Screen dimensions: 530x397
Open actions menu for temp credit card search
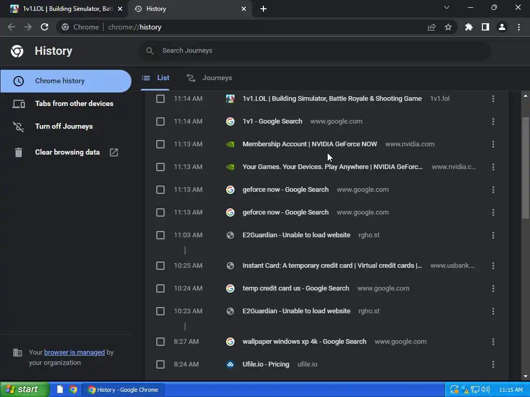coord(493,288)
